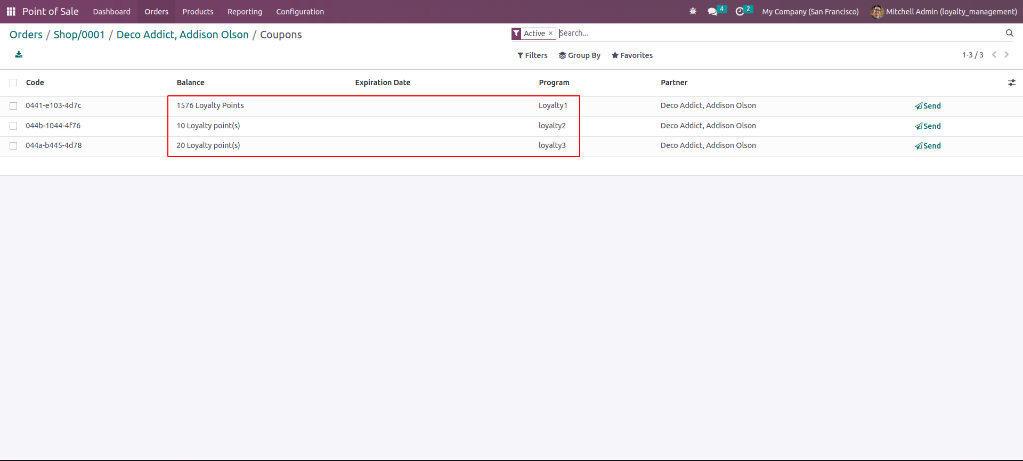The width and height of the screenshot is (1023, 461).
Task: Expand the Filters dropdown
Action: pyautogui.click(x=532, y=55)
